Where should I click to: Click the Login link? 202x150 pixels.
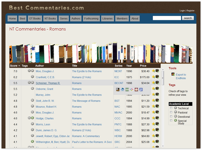point(182,11)
